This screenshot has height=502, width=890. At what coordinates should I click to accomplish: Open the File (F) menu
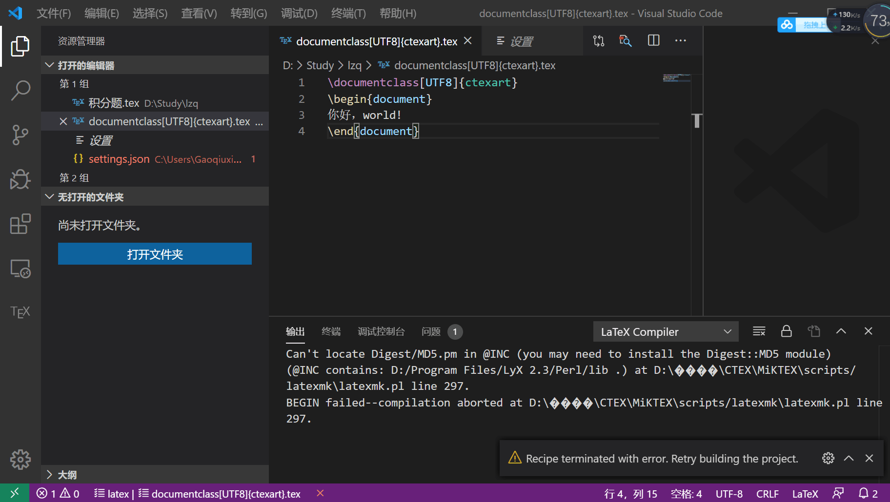click(x=54, y=13)
